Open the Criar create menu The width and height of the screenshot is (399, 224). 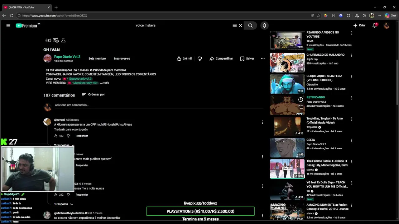click(x=359, y=26)
